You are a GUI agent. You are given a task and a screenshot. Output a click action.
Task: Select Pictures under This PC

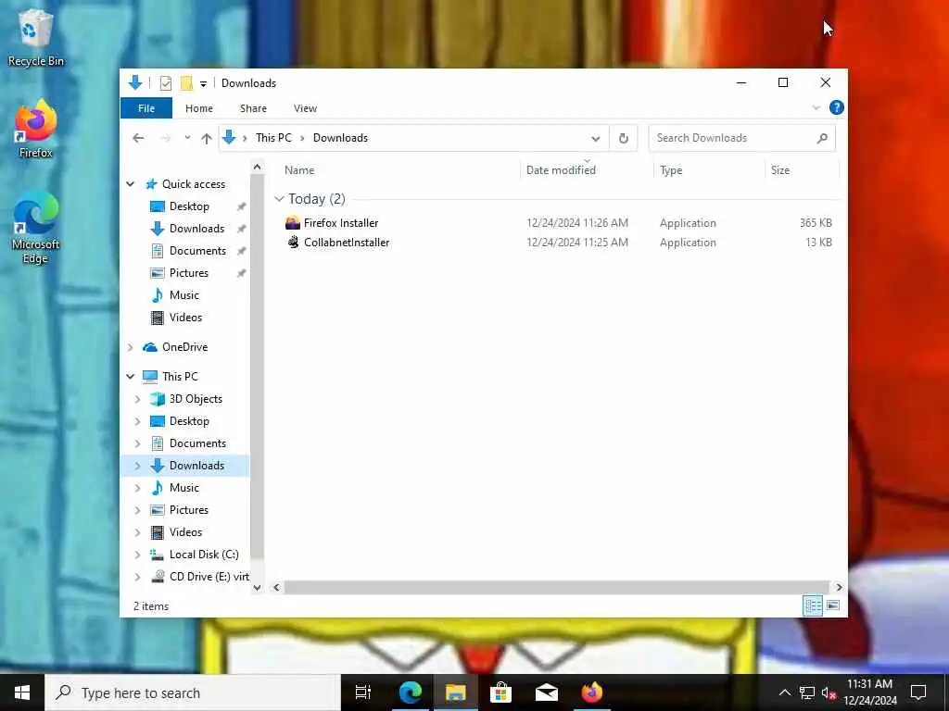188,510
